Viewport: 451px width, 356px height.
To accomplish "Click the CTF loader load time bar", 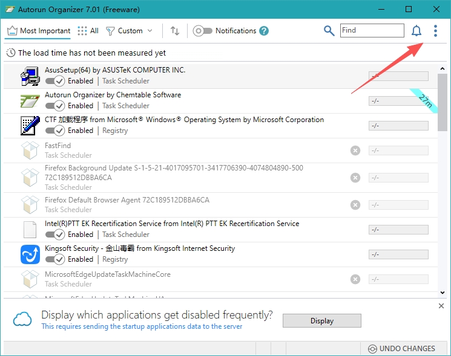I will point(398,126).
